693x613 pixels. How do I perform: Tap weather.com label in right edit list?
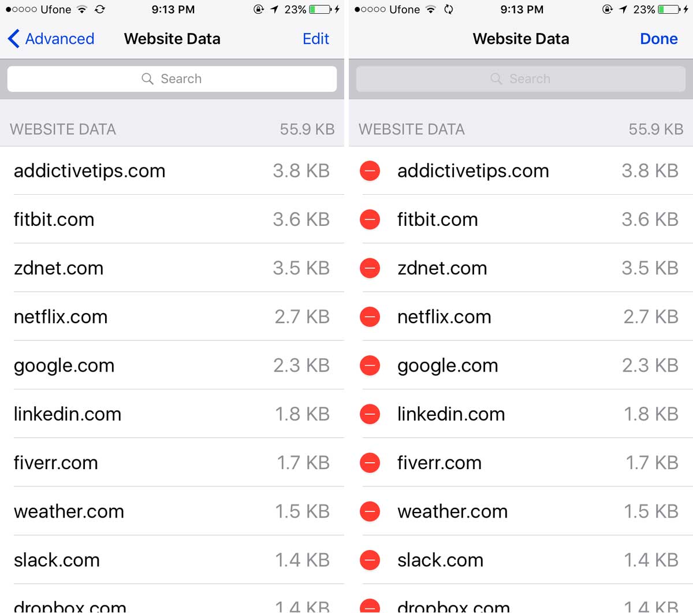click(x=452, y=511)
